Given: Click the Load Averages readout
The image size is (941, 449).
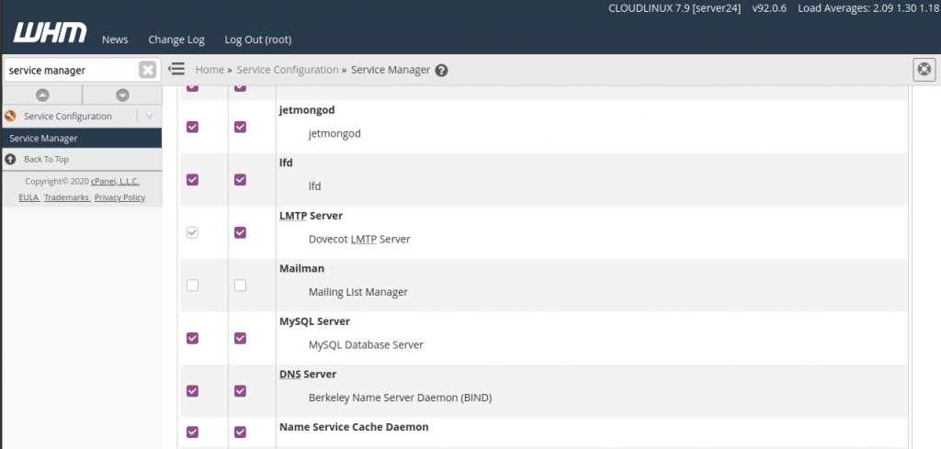Looking at the screenshot, I should coord(867,8).
